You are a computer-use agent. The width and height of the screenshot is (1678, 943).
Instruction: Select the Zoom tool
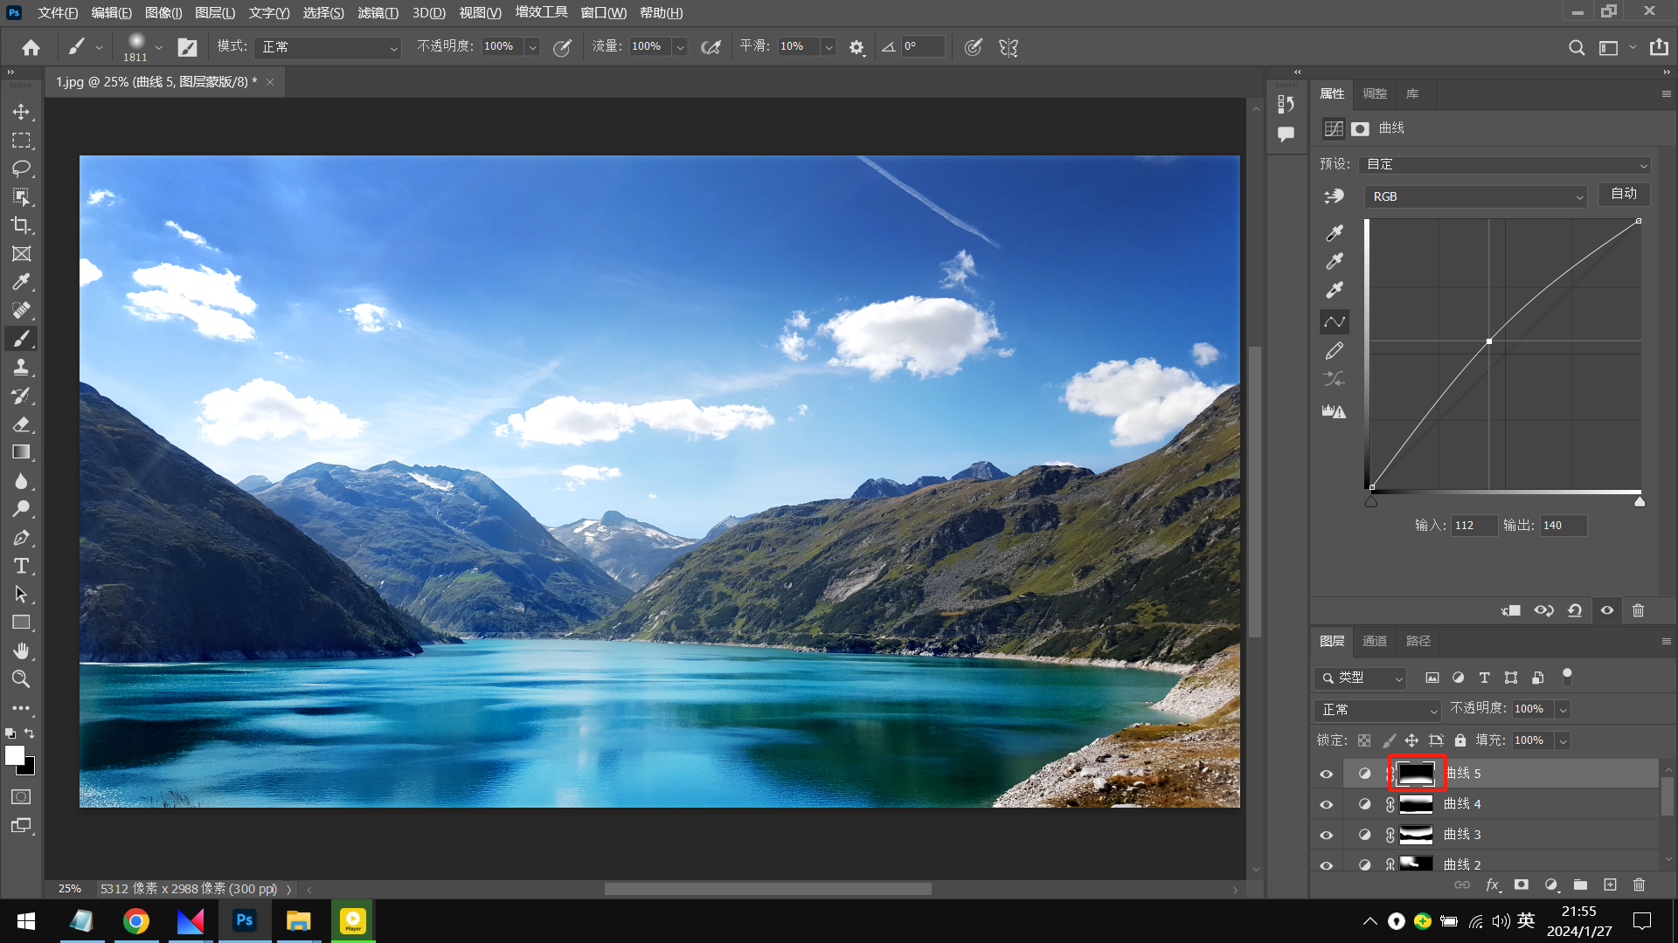[21, 679]
